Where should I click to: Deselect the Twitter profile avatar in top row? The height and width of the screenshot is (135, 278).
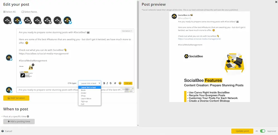(68, 20)
